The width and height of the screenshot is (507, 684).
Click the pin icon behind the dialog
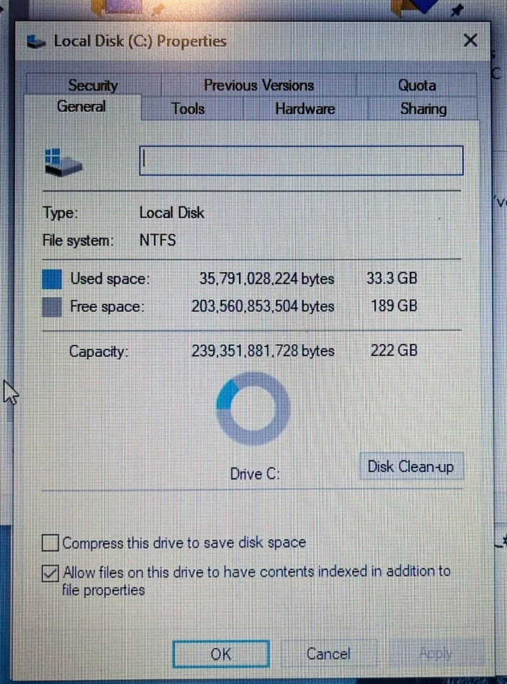[456, 9]
